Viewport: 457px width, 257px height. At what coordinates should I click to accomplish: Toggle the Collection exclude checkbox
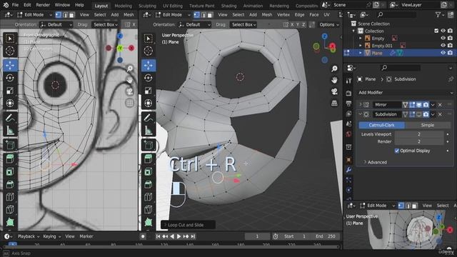click(x=436, y=31)
